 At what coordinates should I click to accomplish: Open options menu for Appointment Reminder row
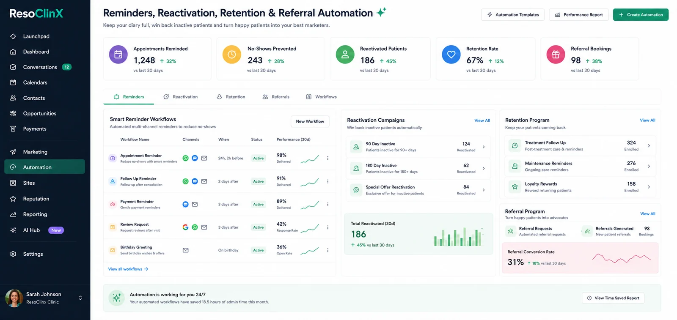tap(327, 158)
